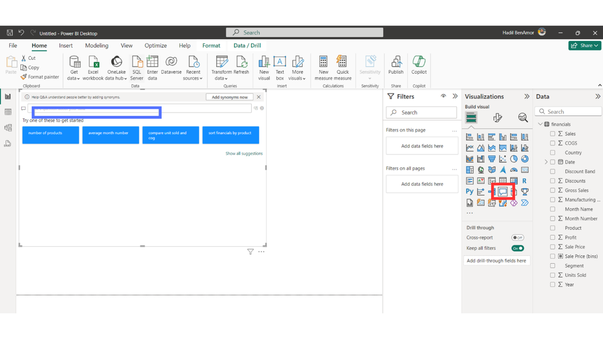The height and width of the screenshot is (339, 603).
Task: Click the number of products suggestion
Action: pyautogui.click(x=51, y=135)
